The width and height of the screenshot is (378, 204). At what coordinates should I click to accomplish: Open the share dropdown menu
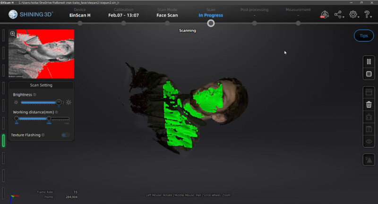pyautogui.click(x=339, y=15)
